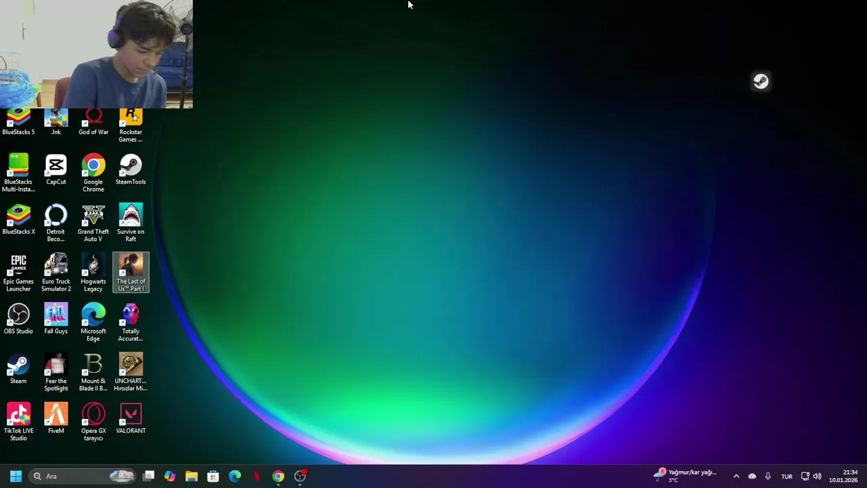Launch the VALORANT desktop shortcut
Viewport: 867px width, 488px height.
pos(131,419)
